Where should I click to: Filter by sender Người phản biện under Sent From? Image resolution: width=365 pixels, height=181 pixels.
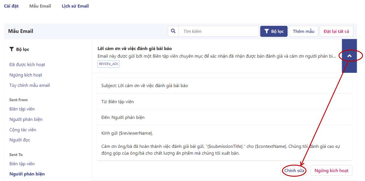pyautogui.click(x=26, y=119)
